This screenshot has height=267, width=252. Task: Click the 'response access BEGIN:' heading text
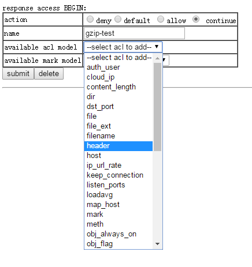tap(45, 8)
